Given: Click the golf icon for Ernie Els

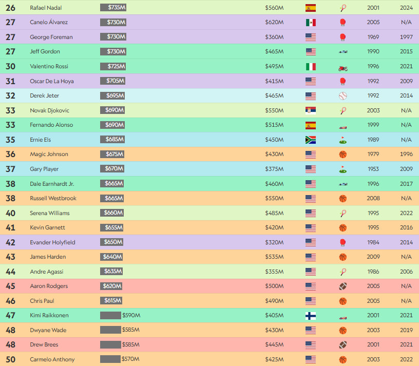Looking at the screenshot, I should [x=342, y=140].
